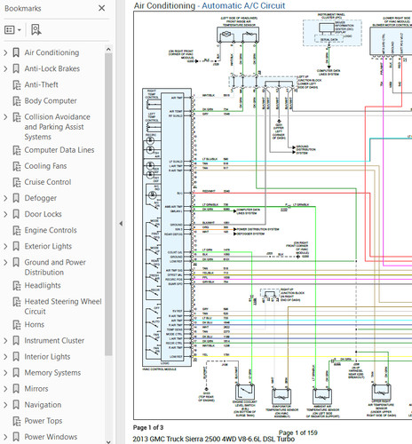Select the Computer Data Lines bookmark

59,150
